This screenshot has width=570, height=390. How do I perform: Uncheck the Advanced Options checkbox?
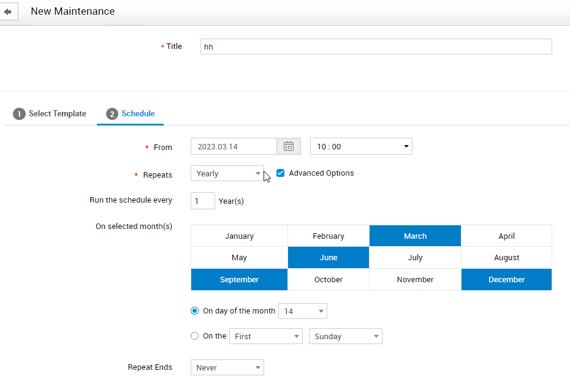(x=281, y=173)
